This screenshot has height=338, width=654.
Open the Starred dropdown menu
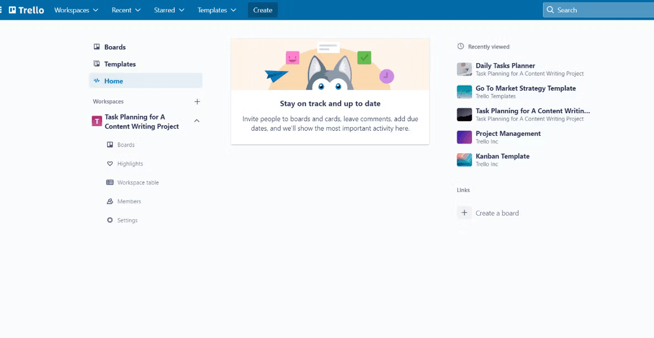tap(169, 10)
